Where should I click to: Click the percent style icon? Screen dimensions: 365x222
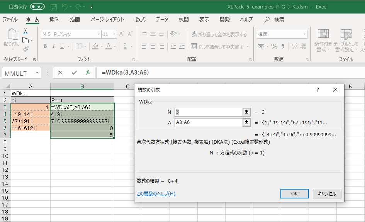pyautogui.click(x=274, y=46)
